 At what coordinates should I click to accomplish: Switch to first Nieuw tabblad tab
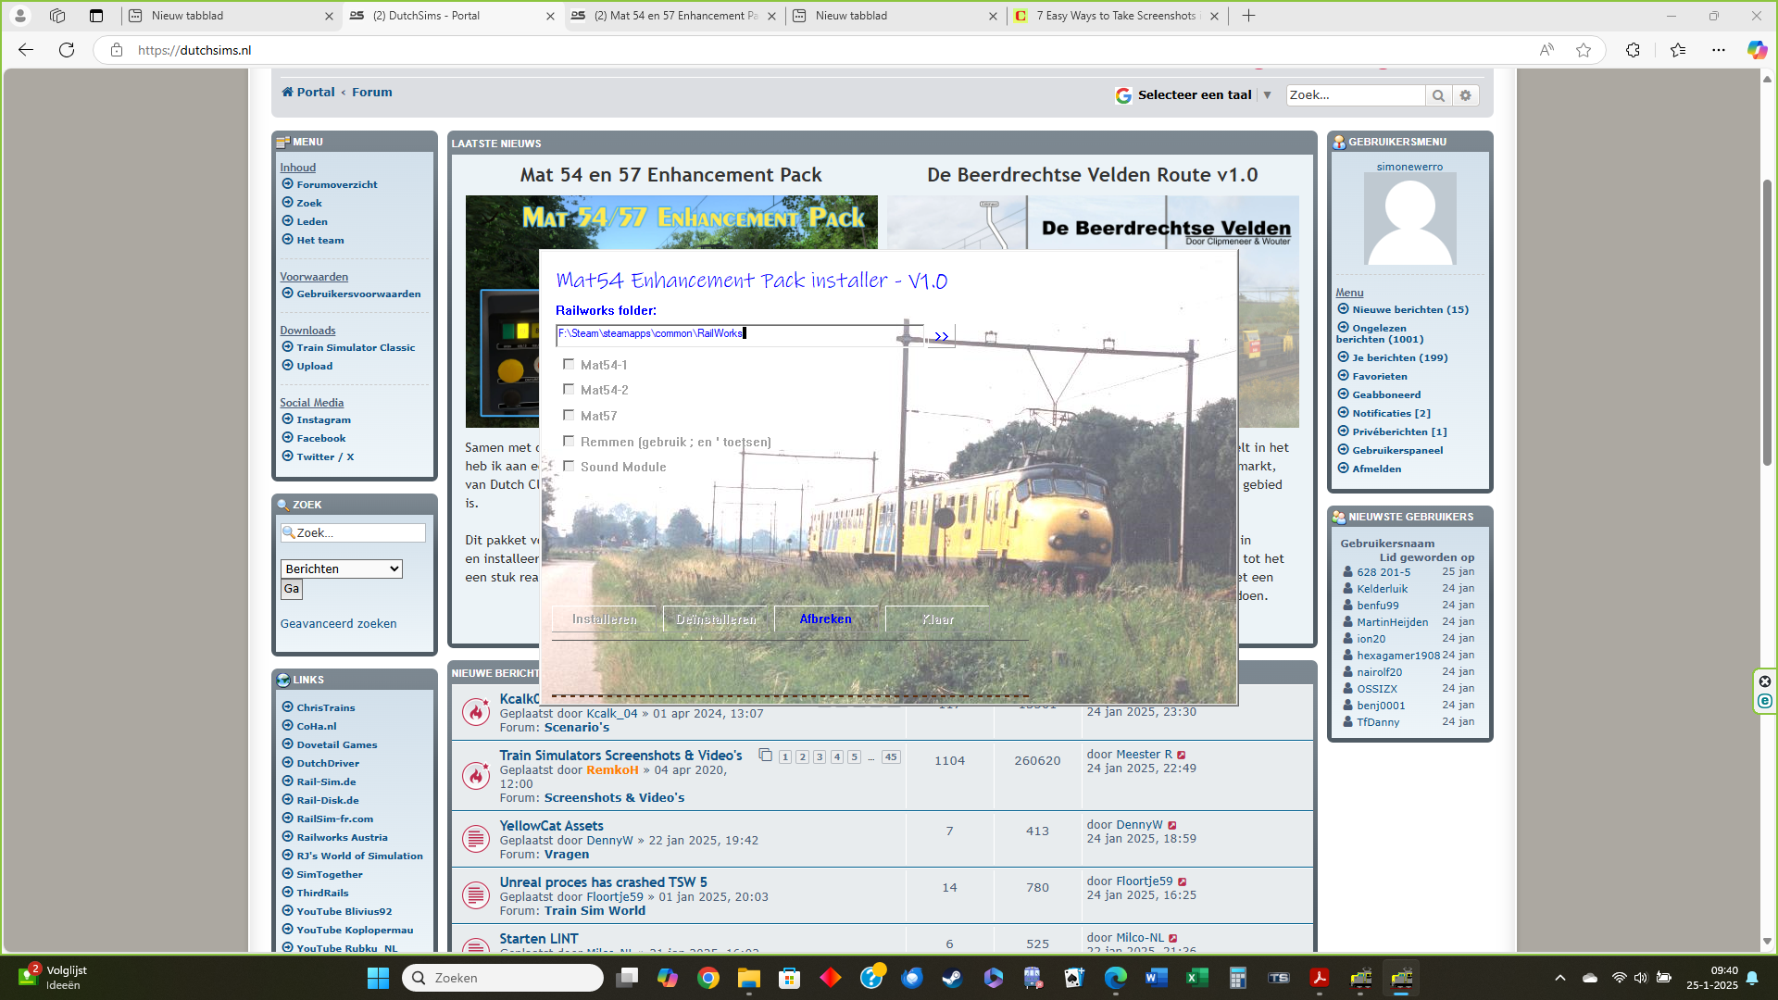[231, 16]
